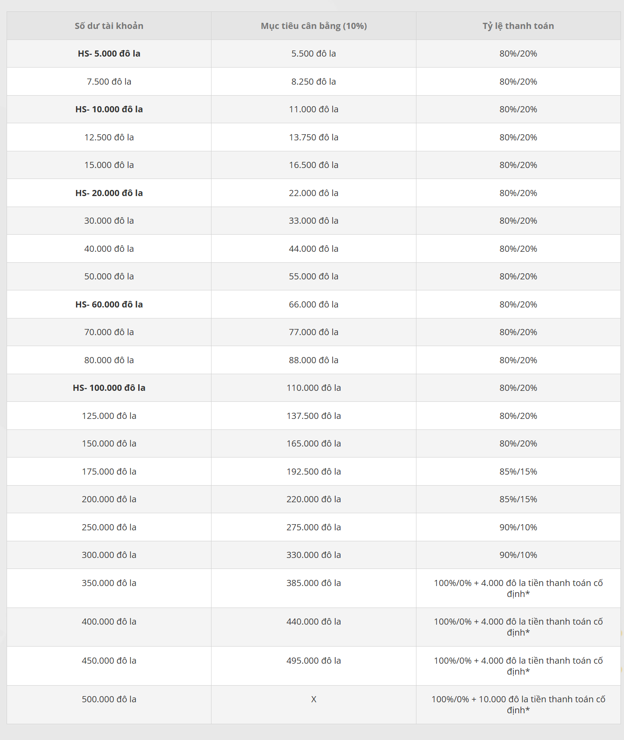Click the Số dư tài khoản column header
The height and width of the screenshot is (740, 624).
coord(109,26)
